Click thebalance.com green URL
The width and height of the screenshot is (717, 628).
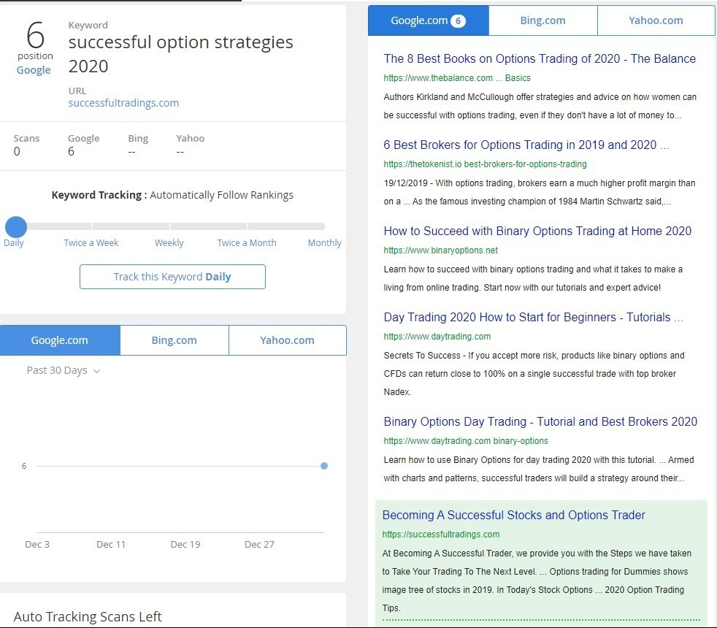click(x=457, y=78)
